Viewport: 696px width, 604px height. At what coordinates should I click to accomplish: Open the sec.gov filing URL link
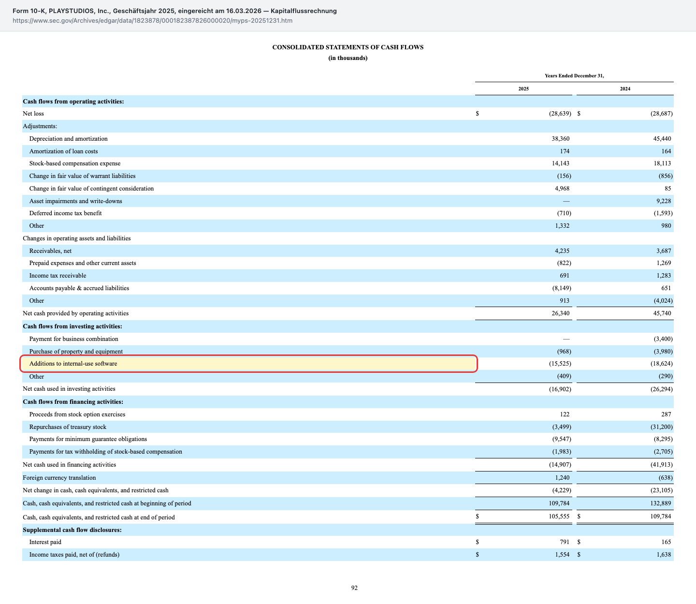point(152,21)
